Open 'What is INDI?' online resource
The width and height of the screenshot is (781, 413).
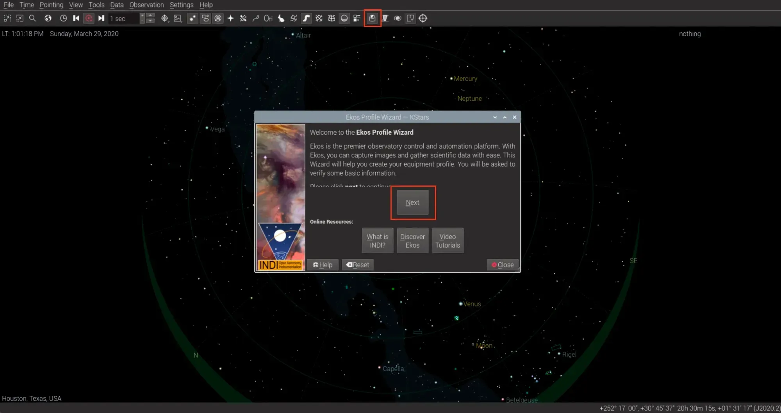[x=378, y=241]
